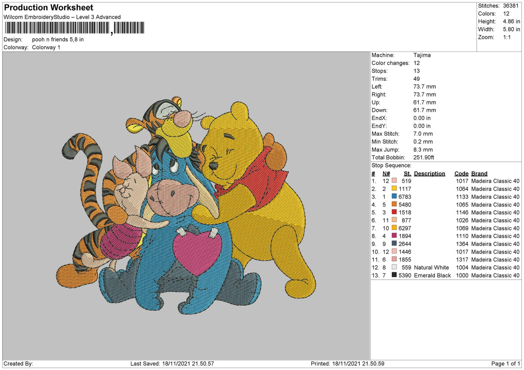The width and height of the screenshot is (524, 370).
Task: Click the orange swatch for stop 4 (5480)
Action: pos(394,205)
